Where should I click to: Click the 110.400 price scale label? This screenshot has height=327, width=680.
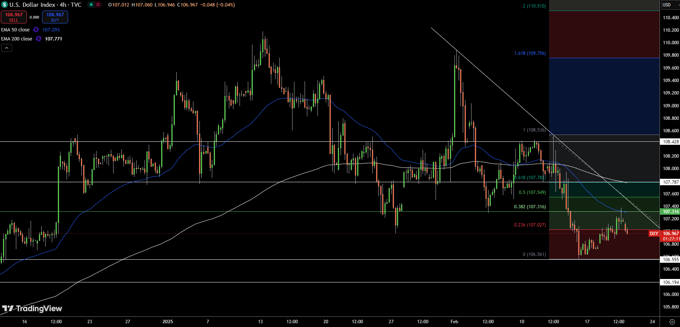tap(671, 18)
